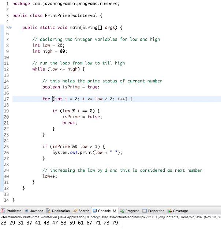Image resolution: width=221 pixels, height=234 pixels.
Task: Click line number 17 in the gutter
Action: (x=6, y=99)
